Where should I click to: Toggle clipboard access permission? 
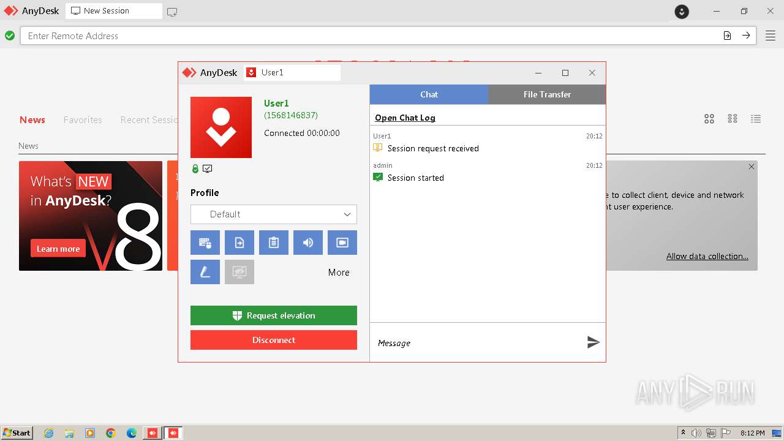[274, 243]
